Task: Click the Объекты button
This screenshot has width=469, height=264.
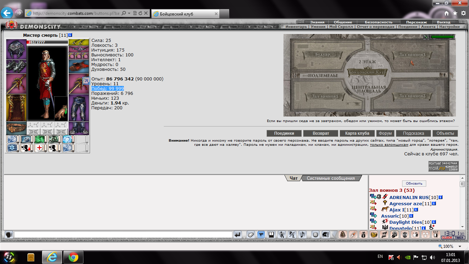Action: click(x=445, y=133)
